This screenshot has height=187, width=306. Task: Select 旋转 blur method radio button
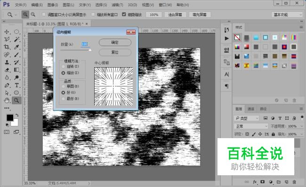click(63, 67)
